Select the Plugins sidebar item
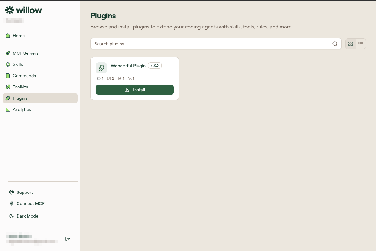The height and width of the screenshot is (251, 376). point(40,98)
